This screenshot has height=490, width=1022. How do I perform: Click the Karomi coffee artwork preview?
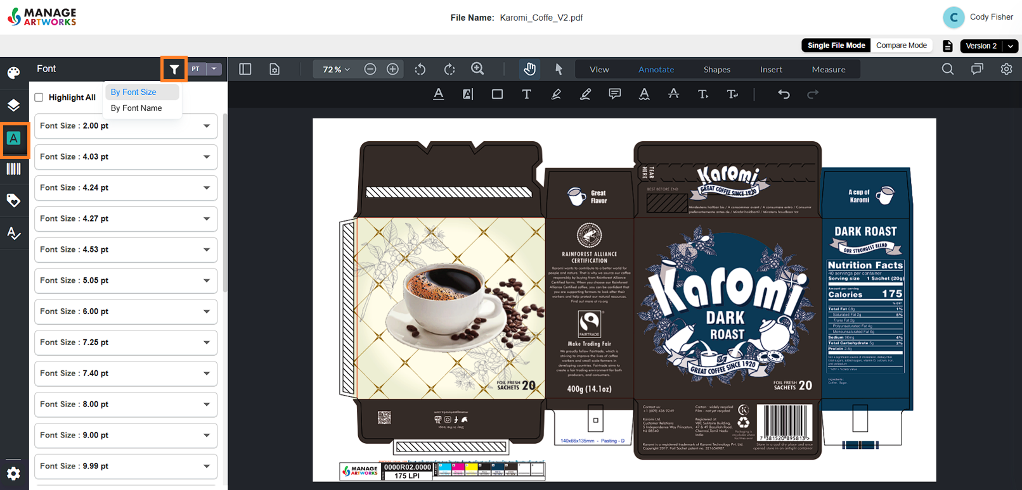[624, 299]
